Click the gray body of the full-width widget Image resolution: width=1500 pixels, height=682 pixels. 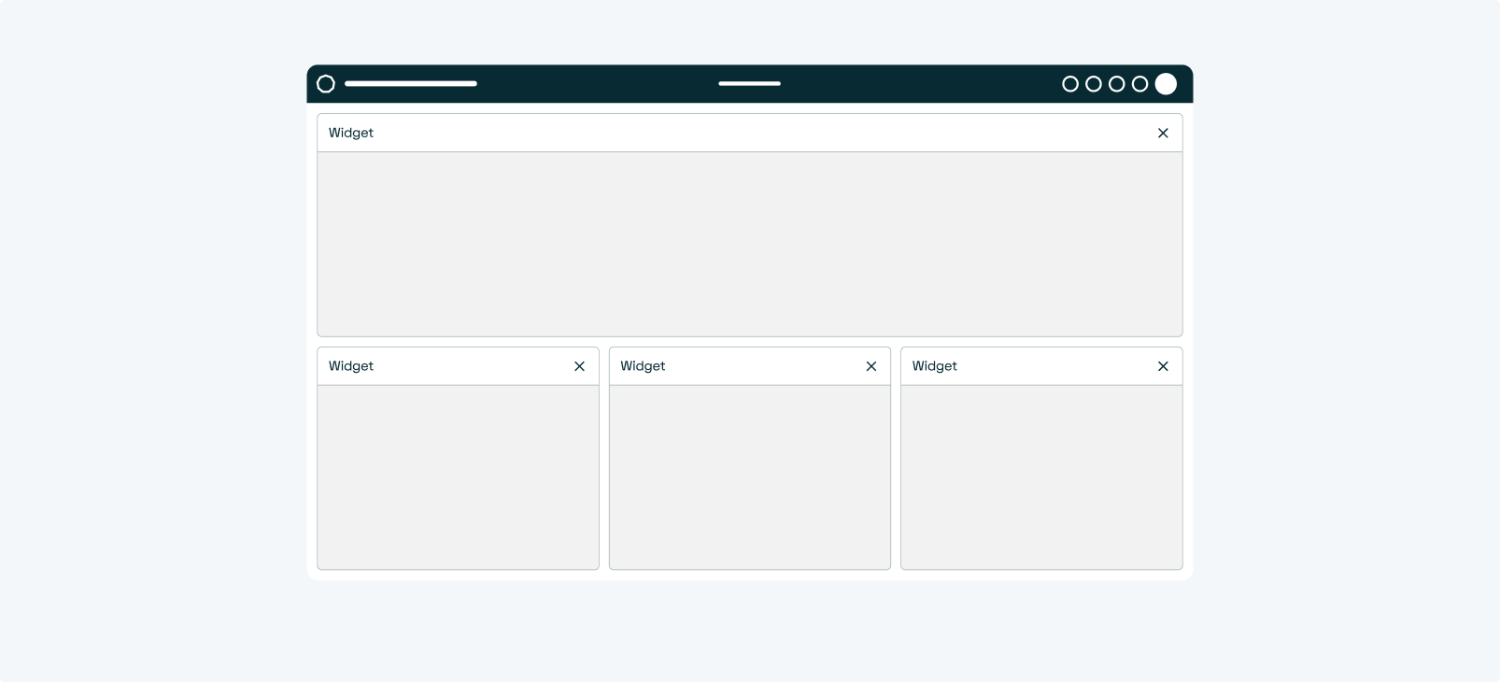coord(750,244)
